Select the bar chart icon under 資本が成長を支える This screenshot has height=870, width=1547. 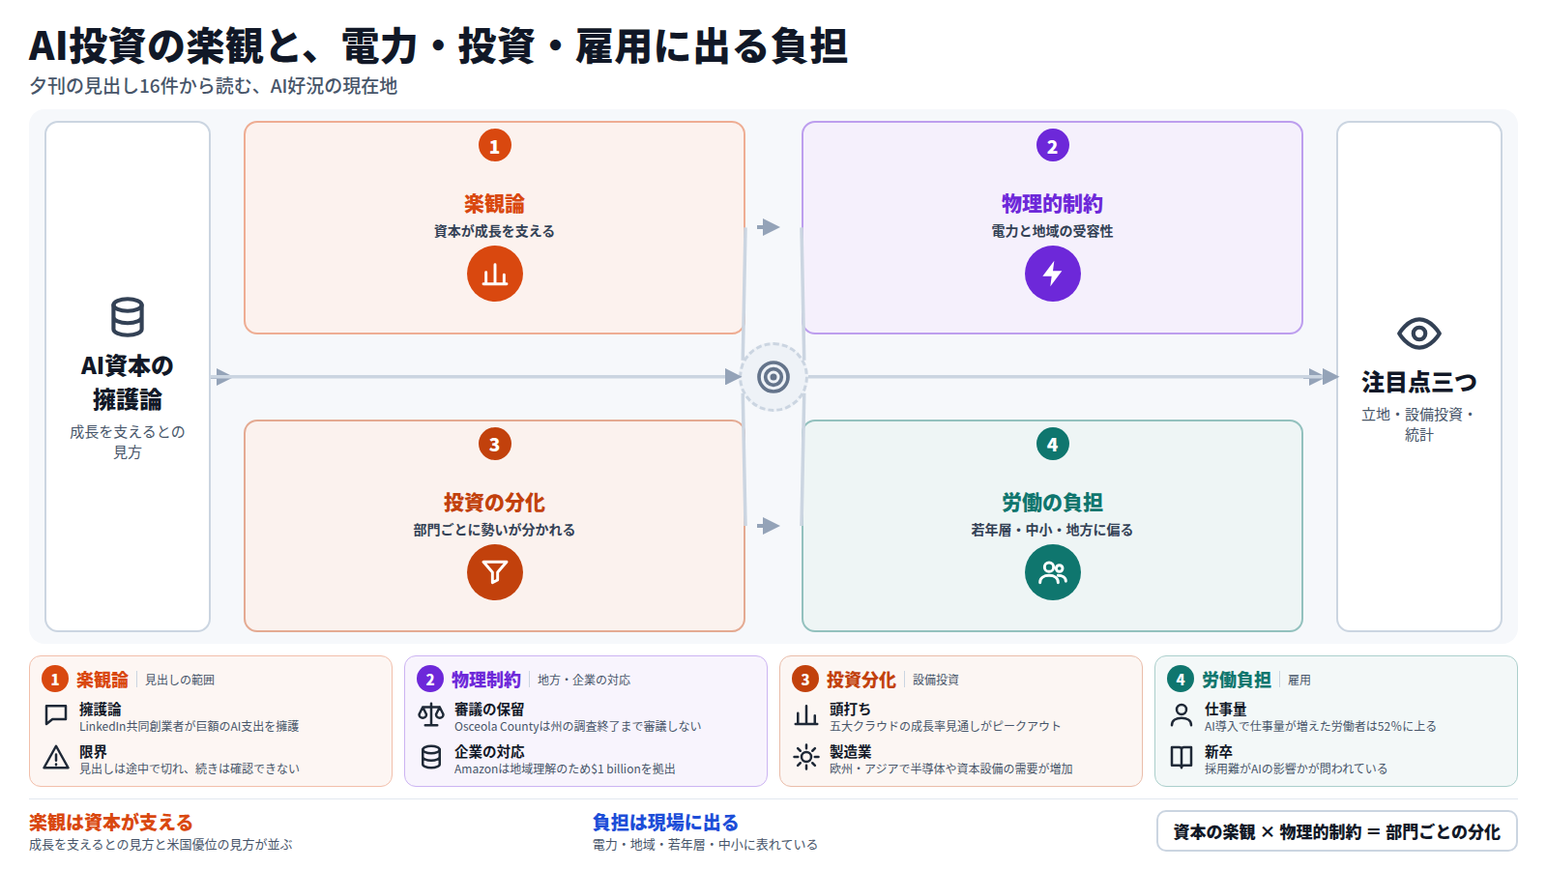495,274
